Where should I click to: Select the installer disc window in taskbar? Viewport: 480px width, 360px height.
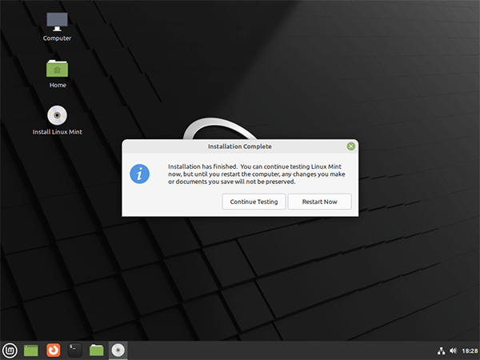click(x=118, y=350)
